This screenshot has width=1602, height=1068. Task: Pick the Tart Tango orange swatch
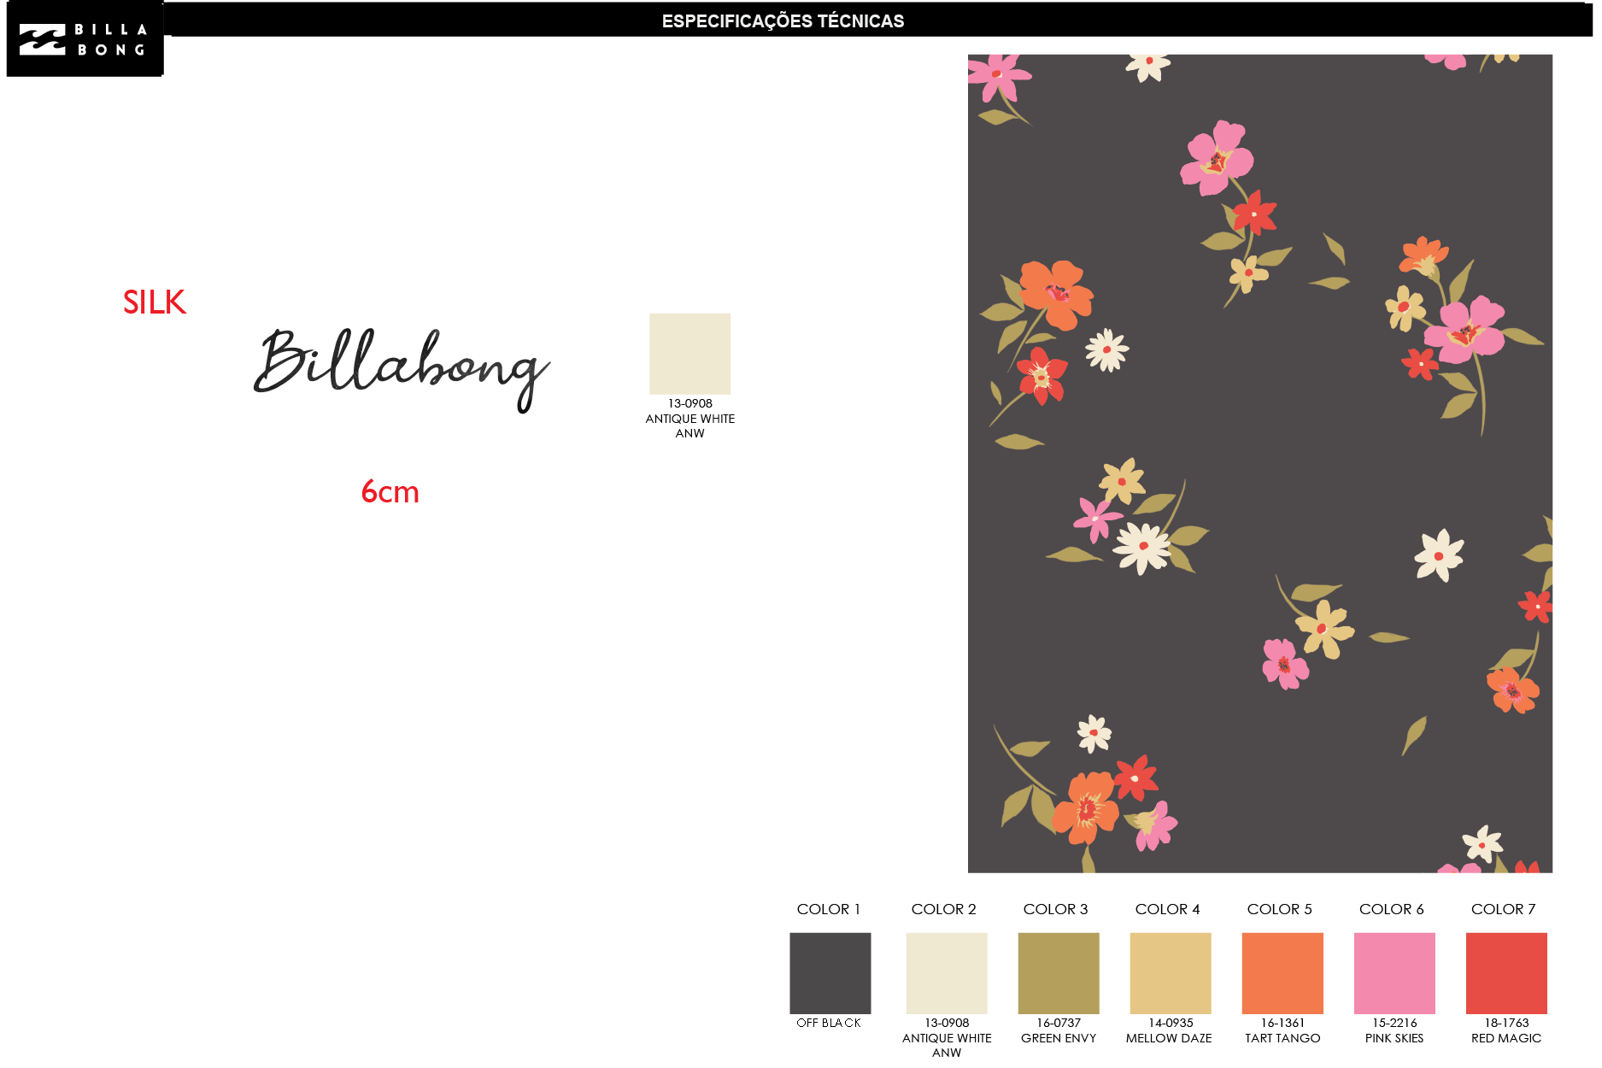(x=1282, y=973)
